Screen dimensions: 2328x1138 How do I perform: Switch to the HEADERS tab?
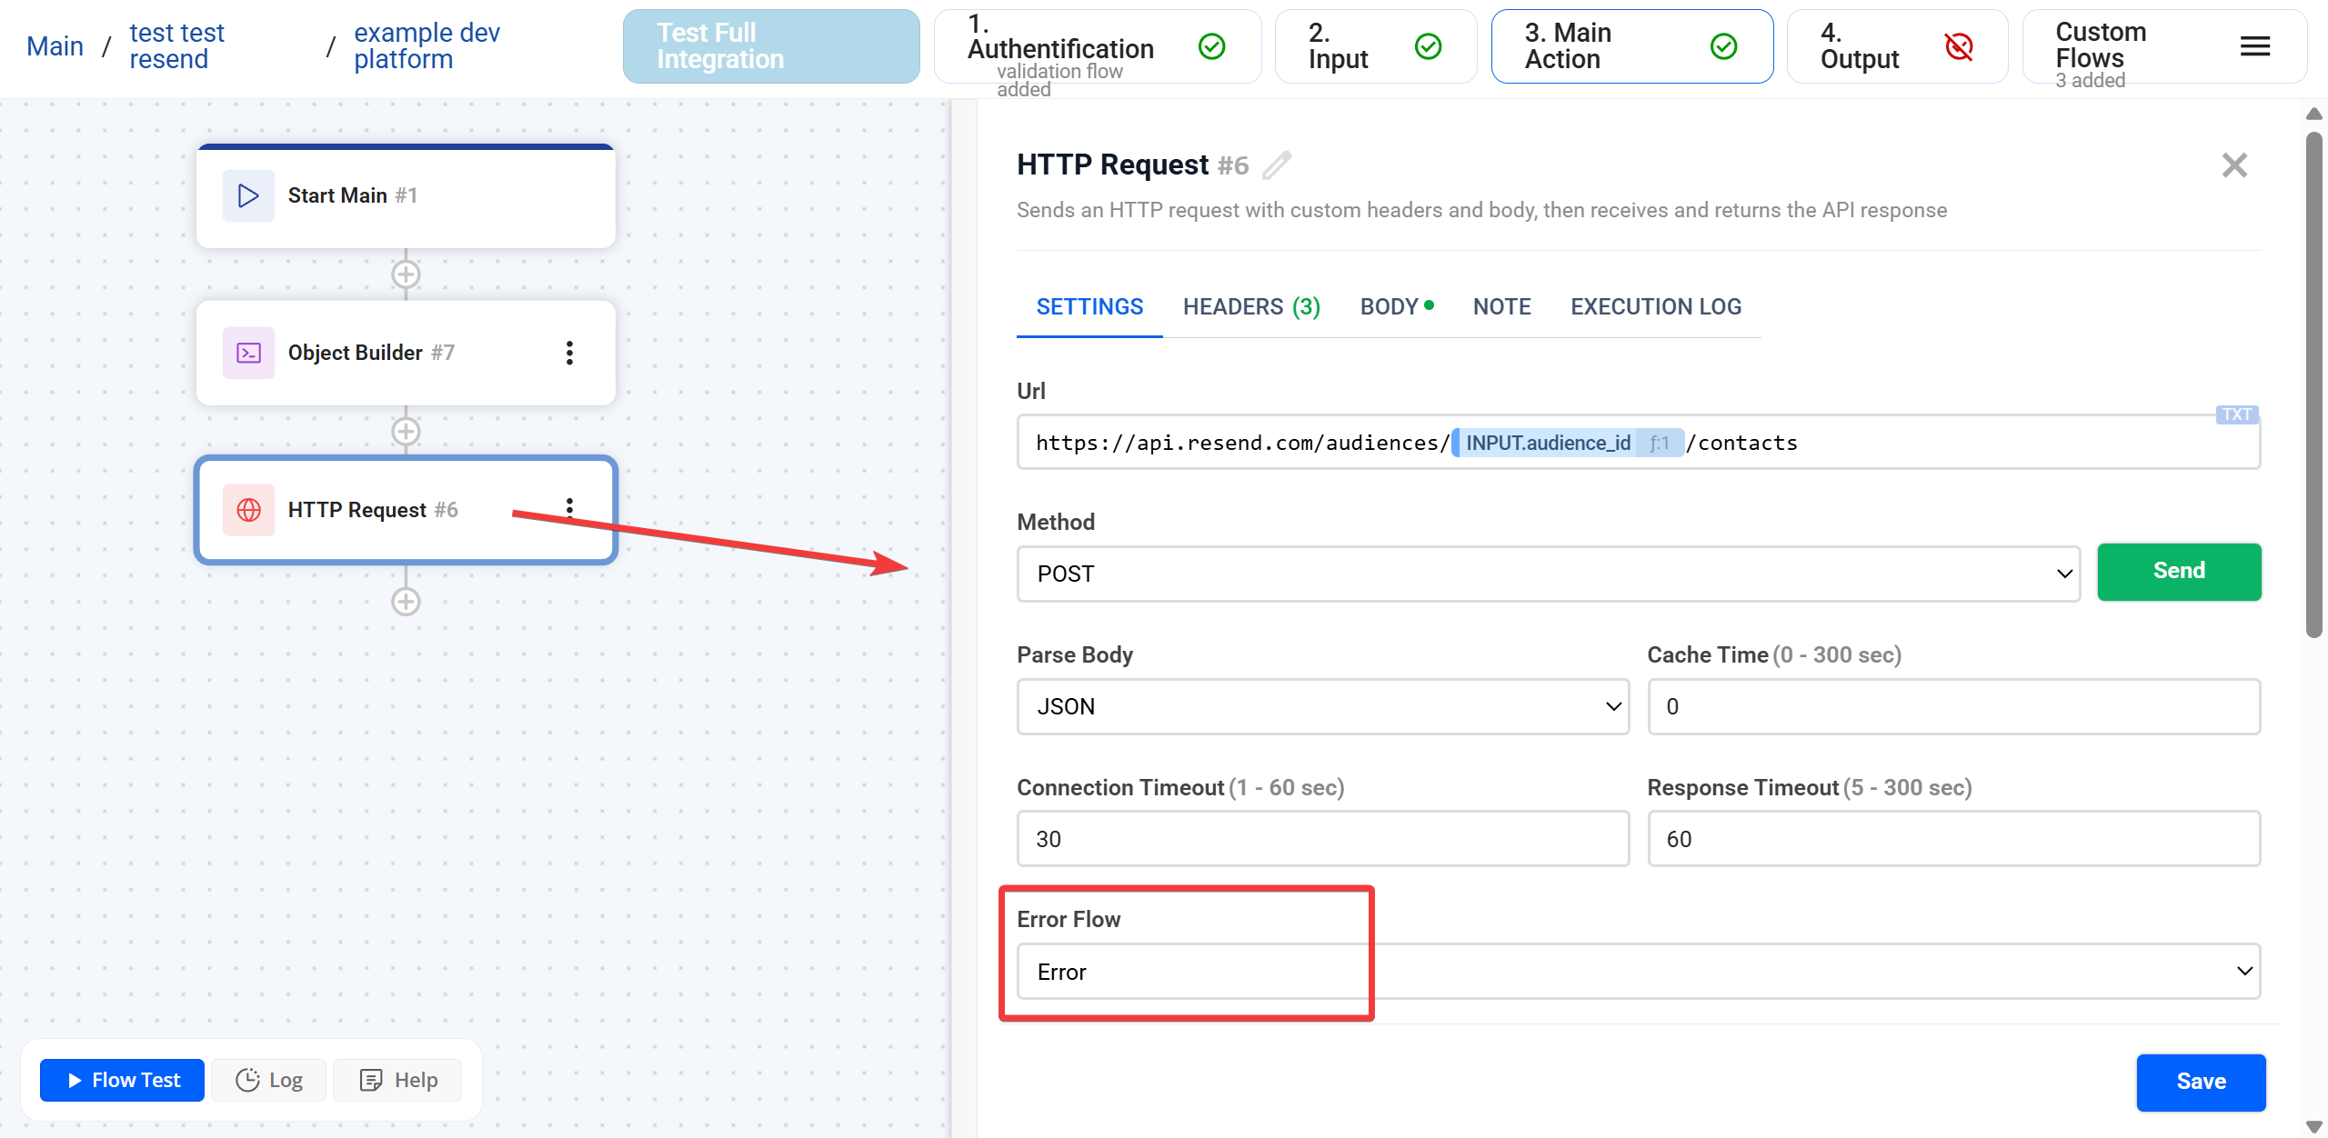click(x=1250, y=306)
